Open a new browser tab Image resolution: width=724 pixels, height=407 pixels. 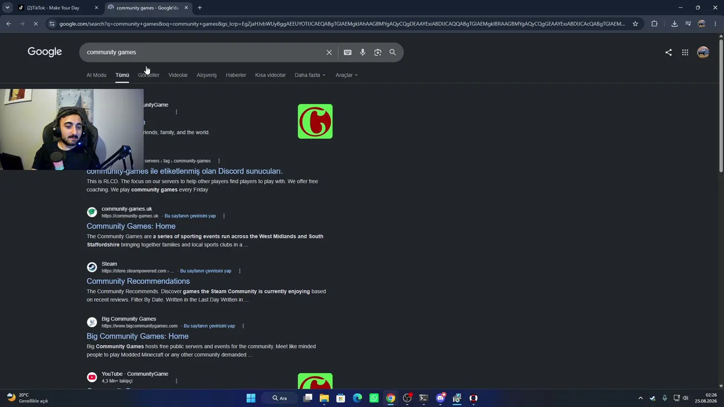point(200,8)
